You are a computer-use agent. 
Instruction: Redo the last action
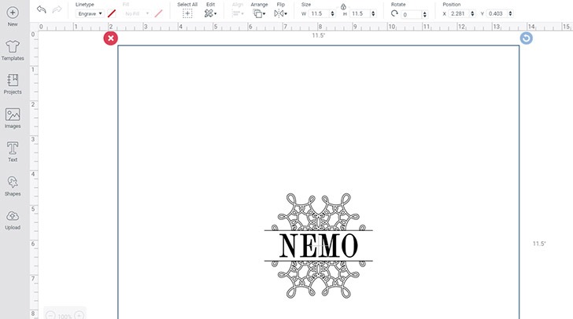point(57,9)
